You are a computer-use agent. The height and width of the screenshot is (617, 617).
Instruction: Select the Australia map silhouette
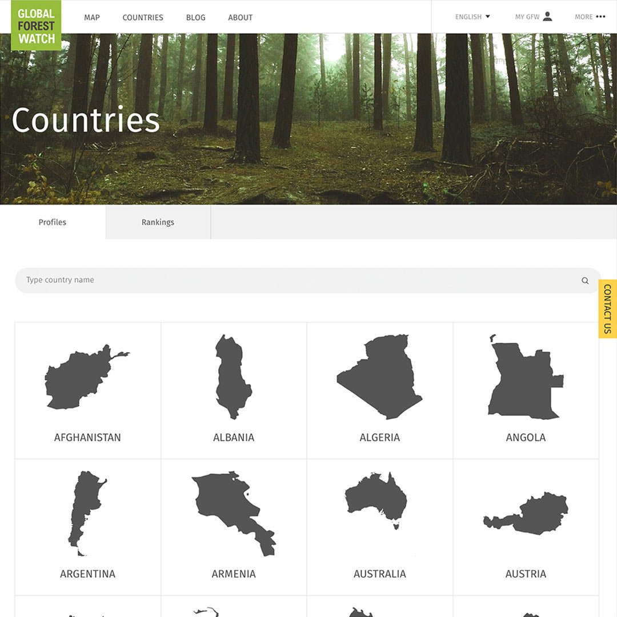376,500
